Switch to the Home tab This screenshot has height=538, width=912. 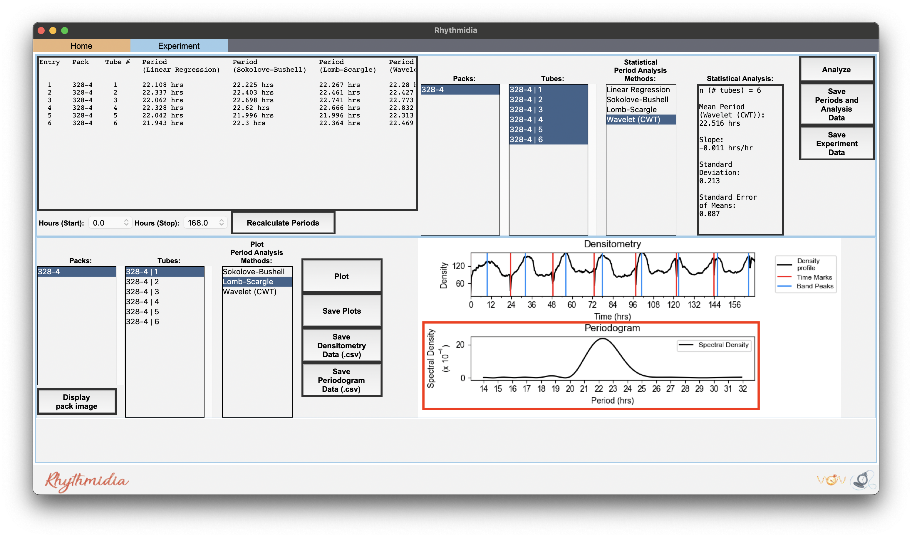(81, 46)
